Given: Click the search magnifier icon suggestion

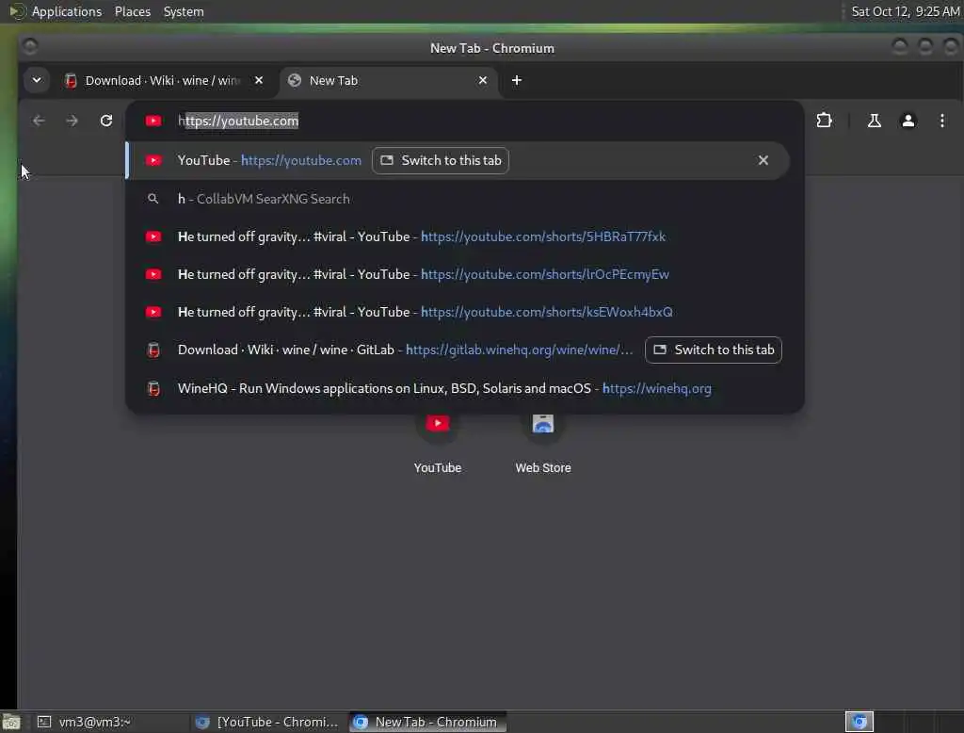Looking at the screenshot, I should pos(153,199).
